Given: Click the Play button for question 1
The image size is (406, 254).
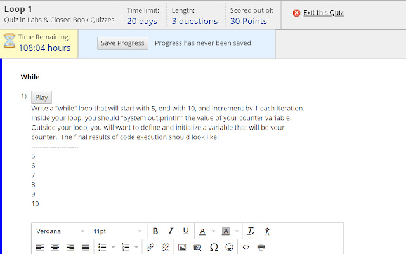Looking at the screenshot, I should coord(41,97).
